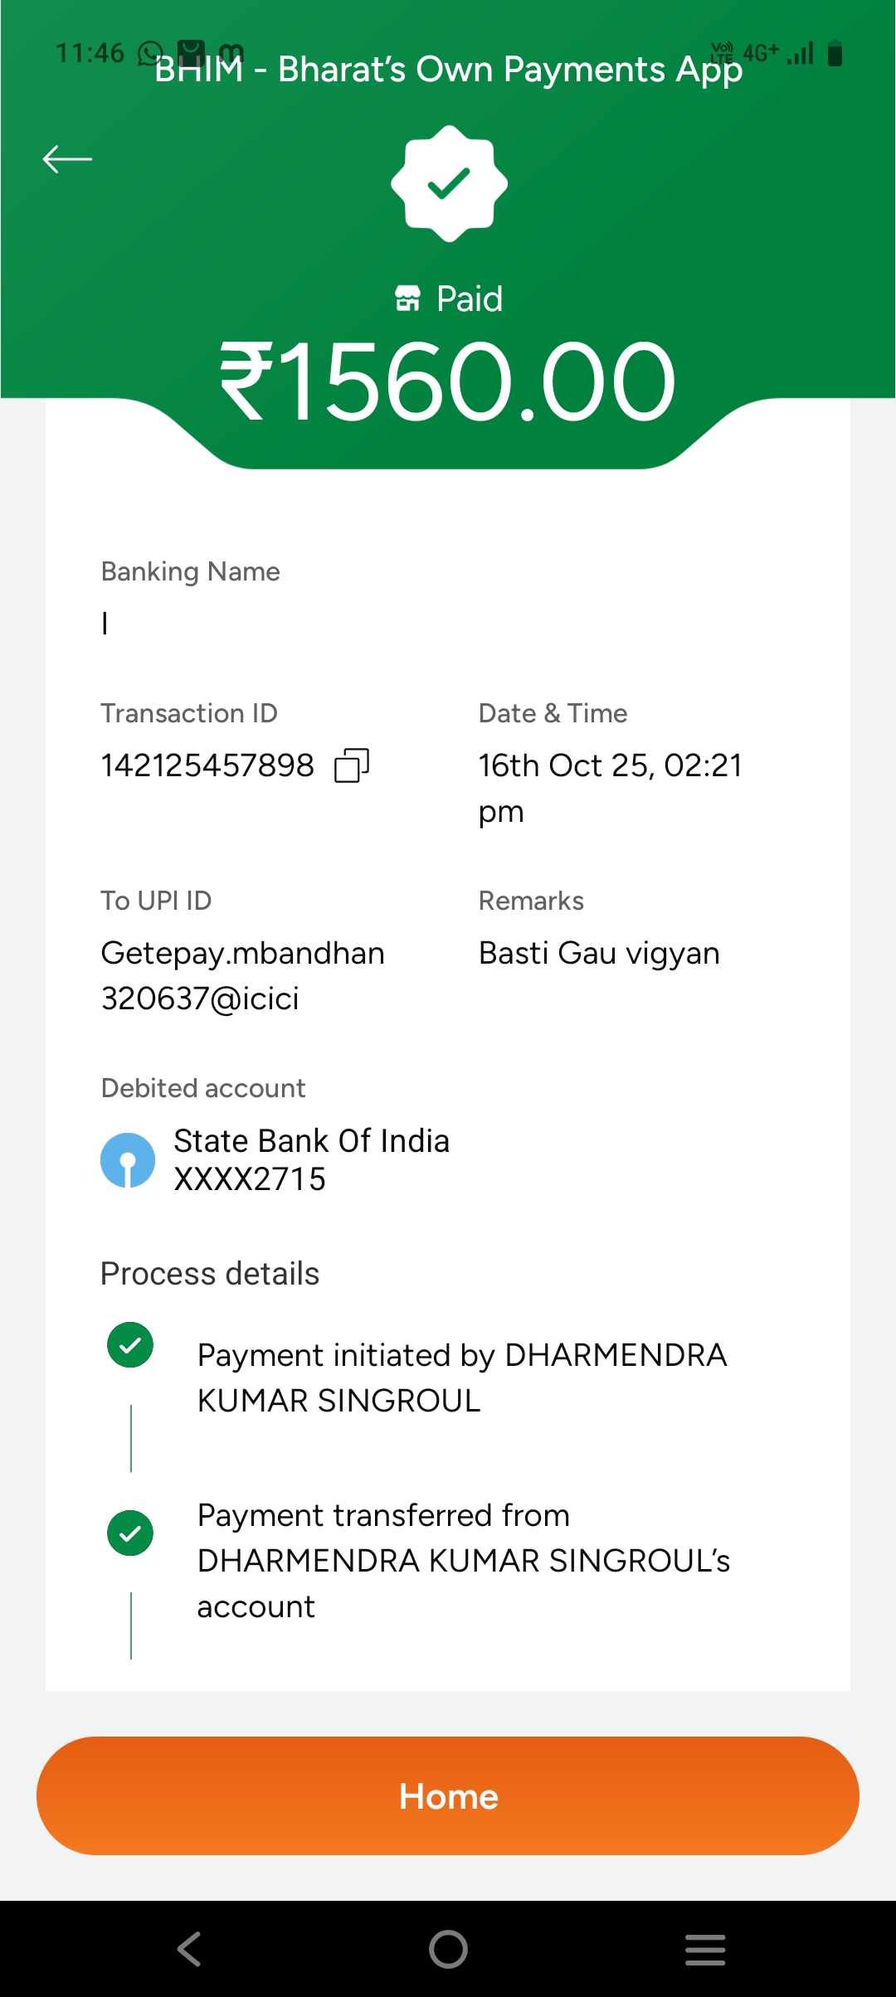Screen dimensions: 896x1997
Task: Tap the Payment initiated green check icon
Action: [x=130, y=1344]
